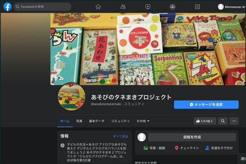Switch to the 基本データ tab
246x164 pixels.
point(97,121)
